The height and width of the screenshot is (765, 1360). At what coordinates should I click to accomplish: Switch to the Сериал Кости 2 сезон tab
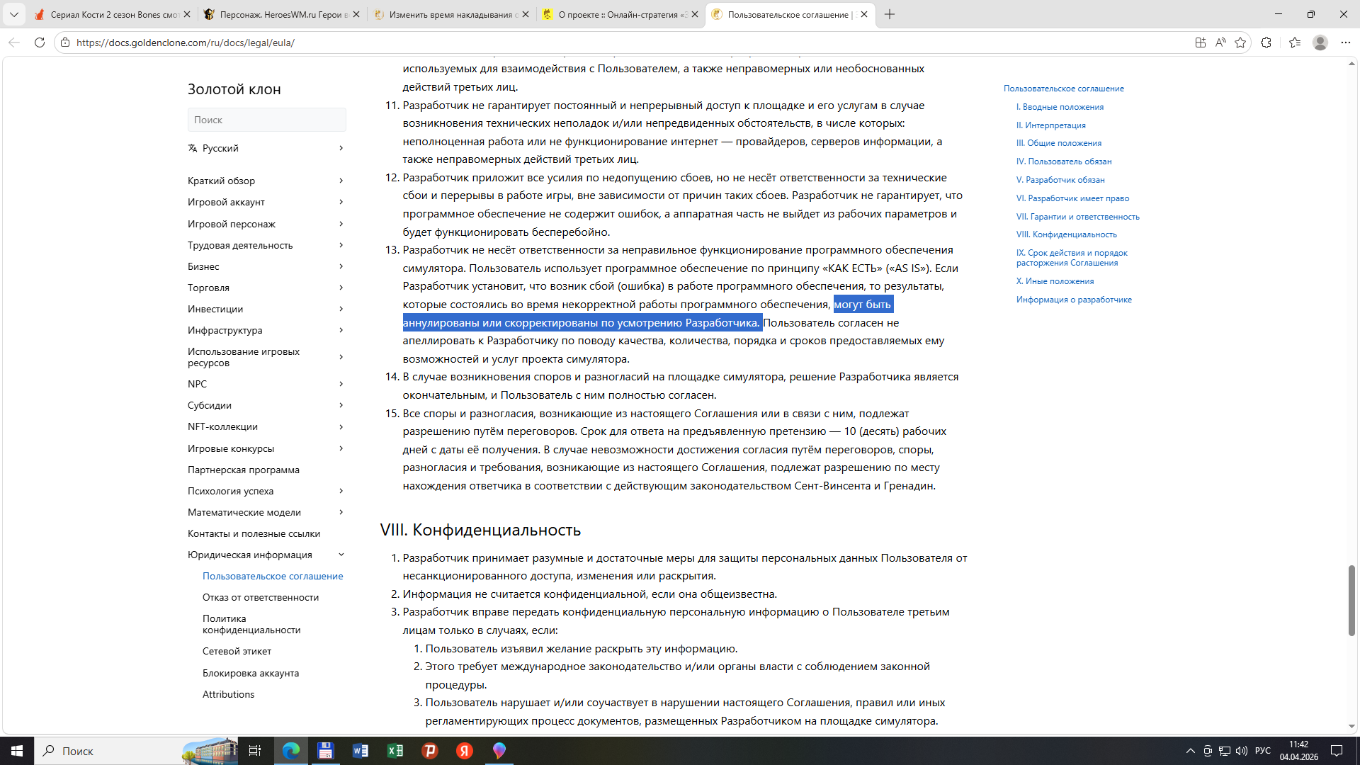pos(113,14)
